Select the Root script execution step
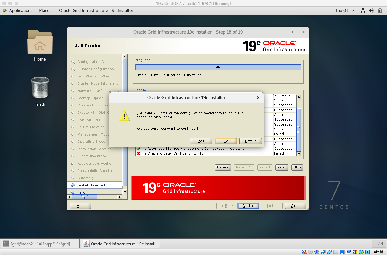 click(95, 163)
